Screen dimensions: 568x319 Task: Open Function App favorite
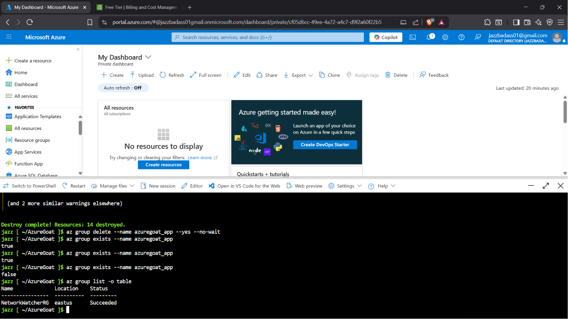[x=24, y=164]
